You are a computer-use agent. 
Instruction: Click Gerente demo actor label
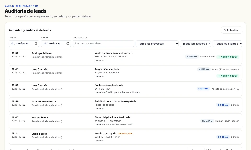[x=207, y=57]
